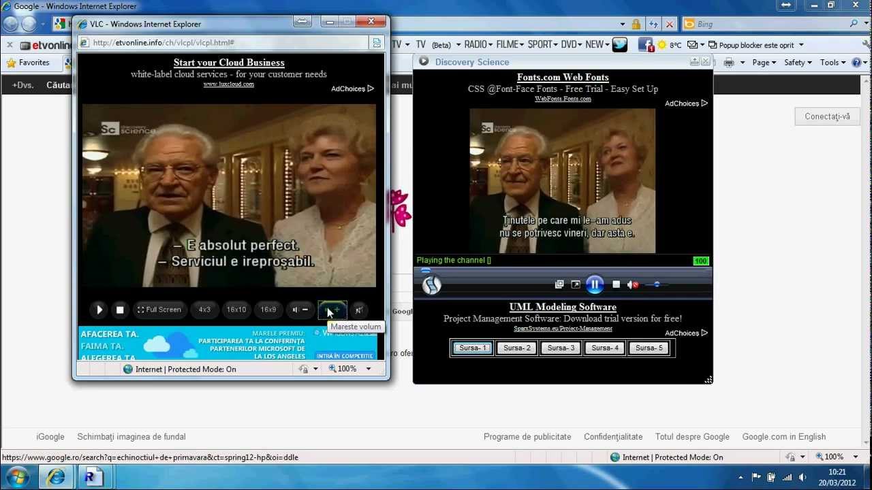
Task: Open Google.com in English link
Action: 783,437
